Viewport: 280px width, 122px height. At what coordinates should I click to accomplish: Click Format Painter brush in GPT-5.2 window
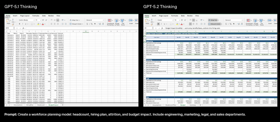(152, 24)
